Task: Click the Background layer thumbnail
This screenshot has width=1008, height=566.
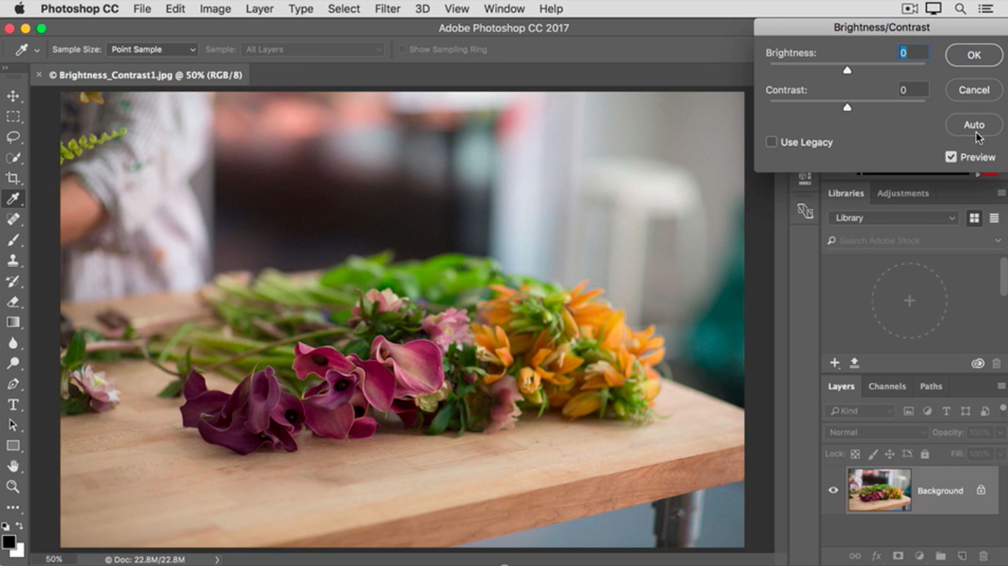Action: tap(879, 489)
